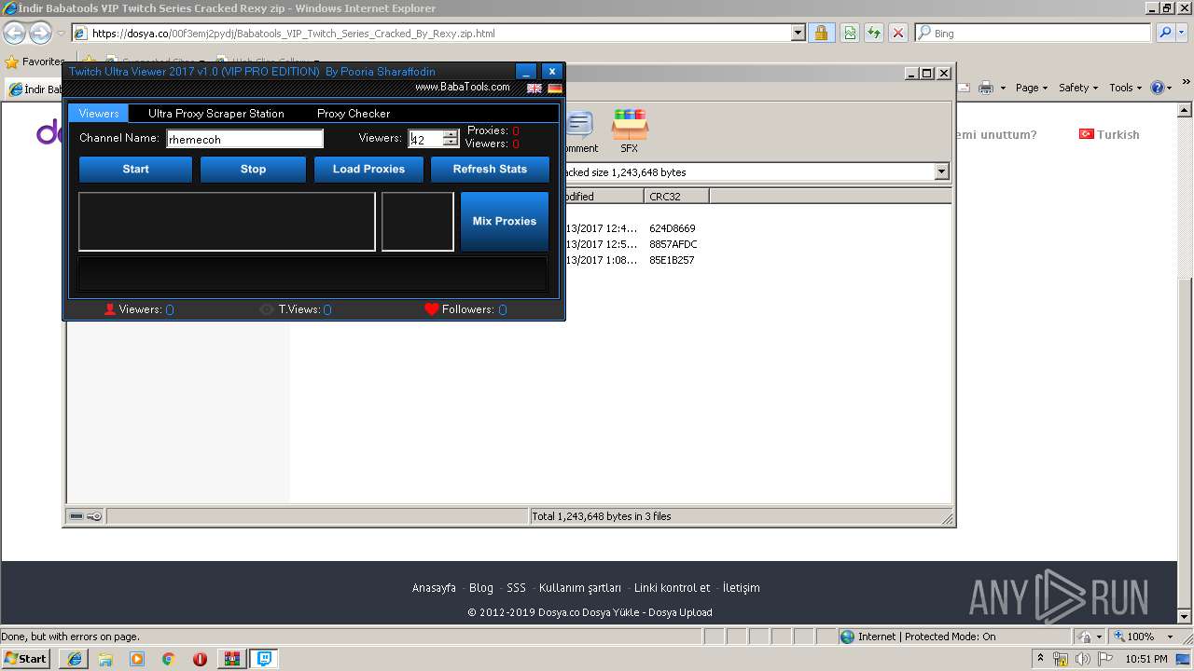Open the Blog footer link
The height and width of the screenshot is (671, 1194).
[481, 587]
